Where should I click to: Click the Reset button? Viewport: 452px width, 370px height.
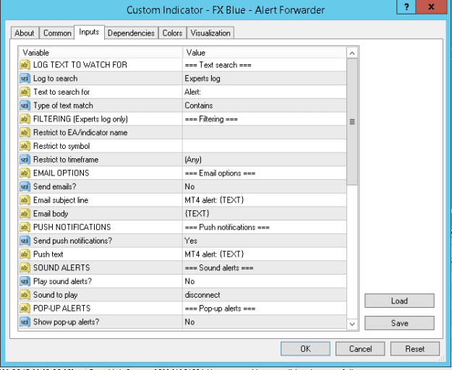[x=415, y=349]
